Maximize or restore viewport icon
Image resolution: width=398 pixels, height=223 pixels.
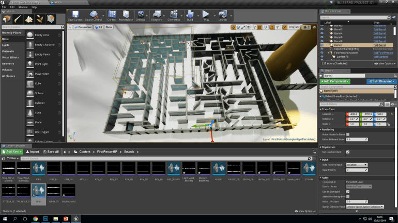click(x=314, y=27)
